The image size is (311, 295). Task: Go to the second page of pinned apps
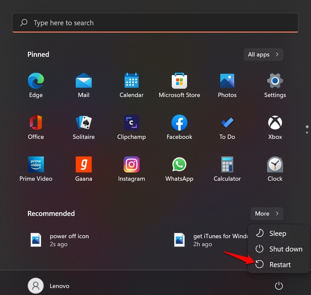click(307, 132)
